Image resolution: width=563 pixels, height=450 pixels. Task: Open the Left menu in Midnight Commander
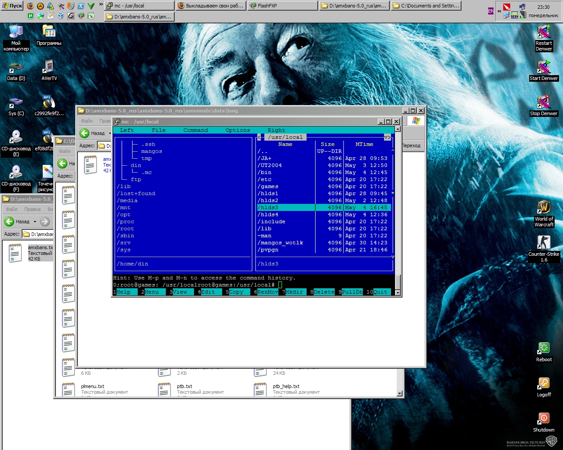127,130
